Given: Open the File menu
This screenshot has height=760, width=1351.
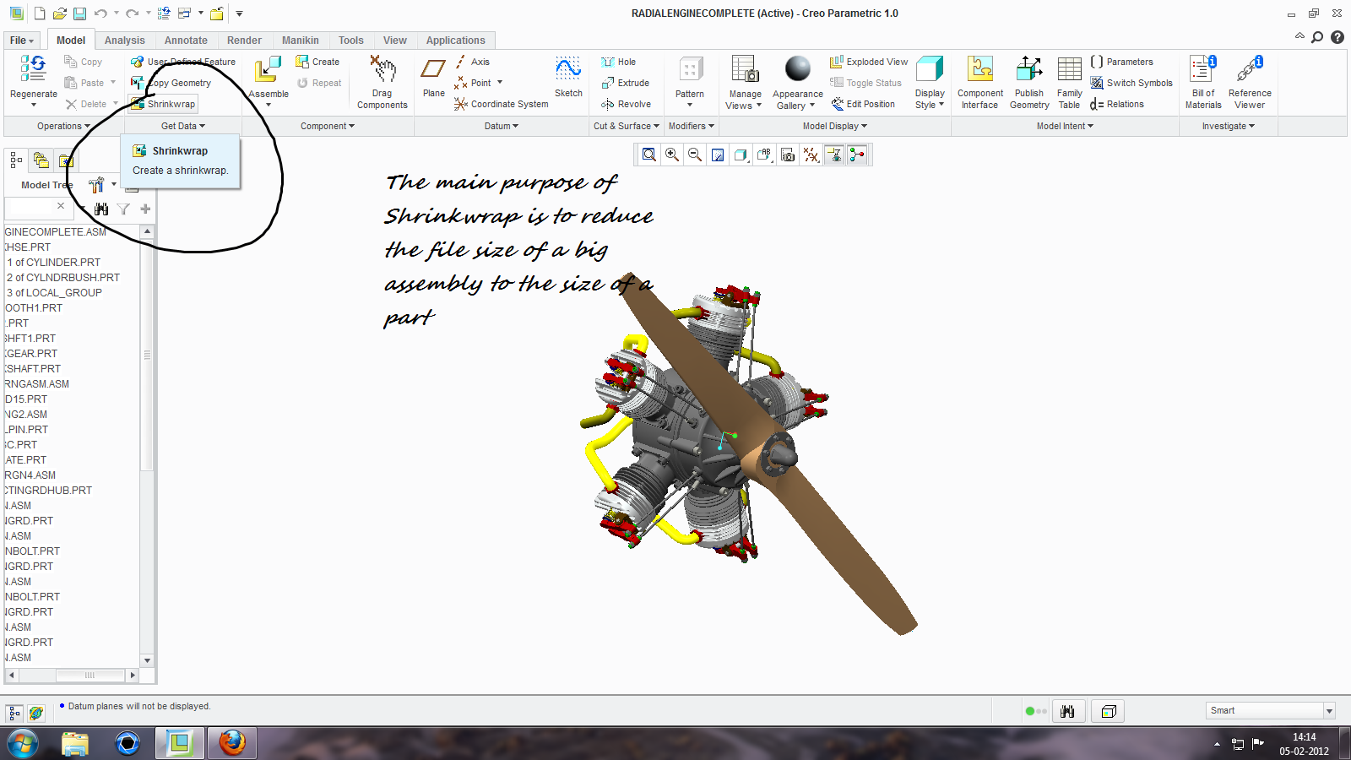Looking at the screenshot, I should point(22,41).
